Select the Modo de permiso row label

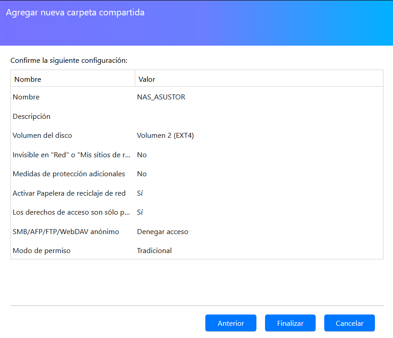42,251
